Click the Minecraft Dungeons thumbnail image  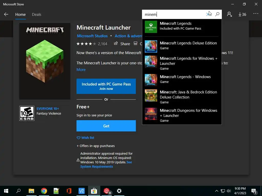(x=151, y=114)
